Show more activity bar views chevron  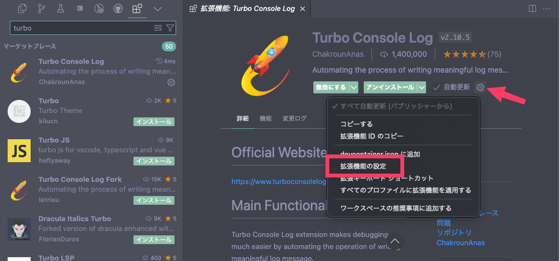pos(158,9)
